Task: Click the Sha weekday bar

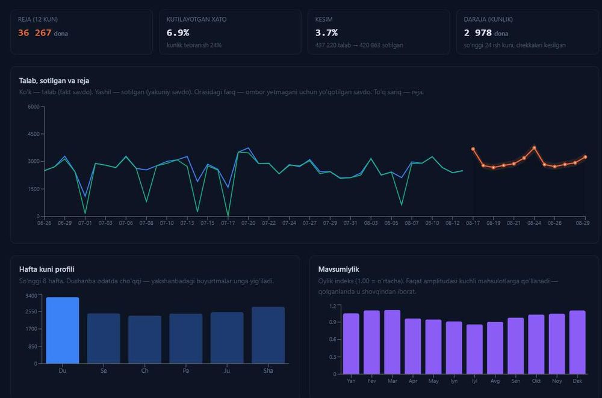Action: [x=268, y=335]
